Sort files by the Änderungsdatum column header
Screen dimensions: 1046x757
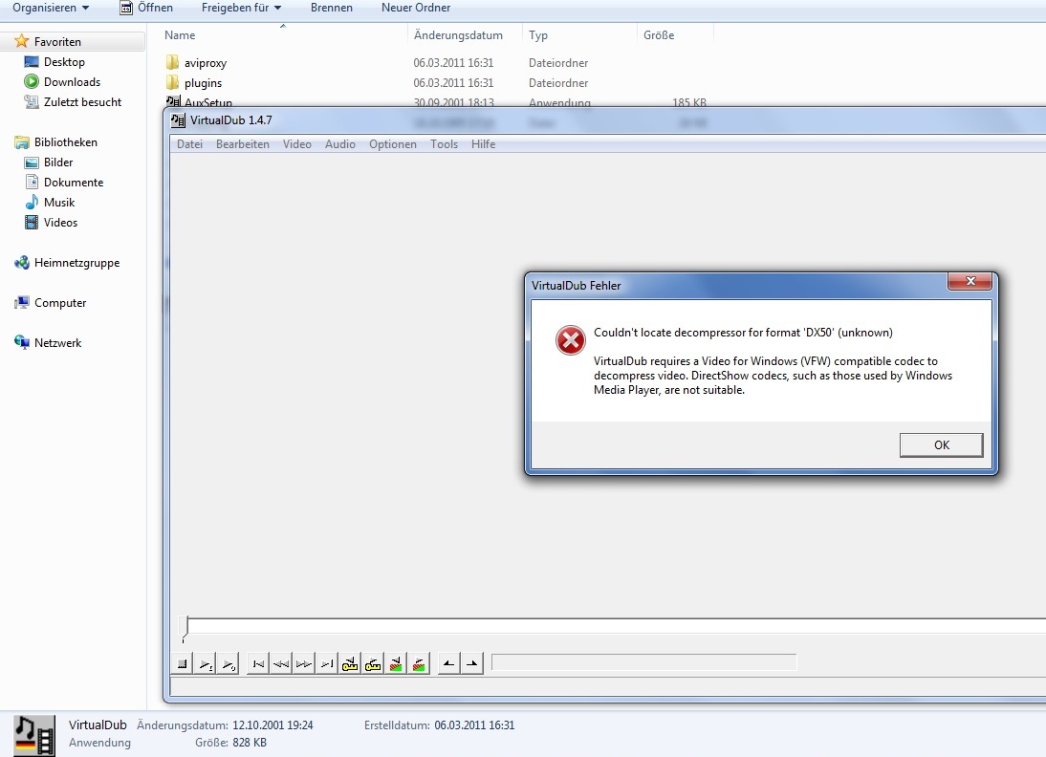458,35
